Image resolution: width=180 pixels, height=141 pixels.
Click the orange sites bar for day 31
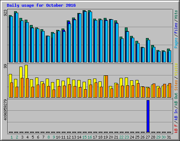pyautogui.click(x=170, y=90)
